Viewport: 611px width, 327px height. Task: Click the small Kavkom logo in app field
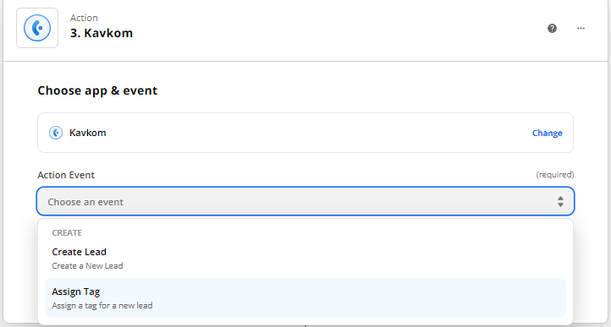pyautogui.click(x=56, y=133)
